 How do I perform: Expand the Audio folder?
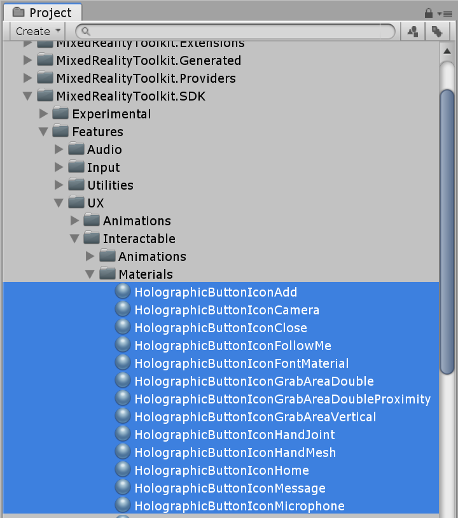click(59, 150)
